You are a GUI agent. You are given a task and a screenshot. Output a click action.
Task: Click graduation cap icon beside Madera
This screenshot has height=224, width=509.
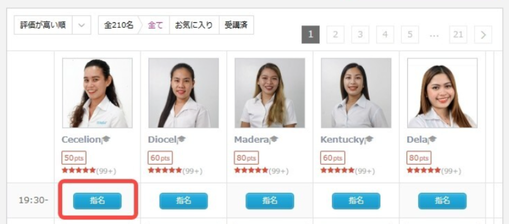click(x=274, y=139)
